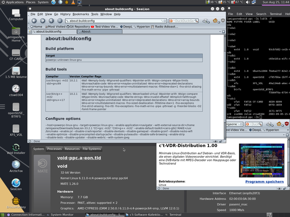Click new tab icon left of tabs

tap(29, 32)
